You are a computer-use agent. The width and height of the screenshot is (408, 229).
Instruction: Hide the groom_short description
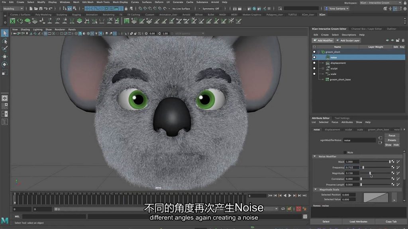[314, 52]
